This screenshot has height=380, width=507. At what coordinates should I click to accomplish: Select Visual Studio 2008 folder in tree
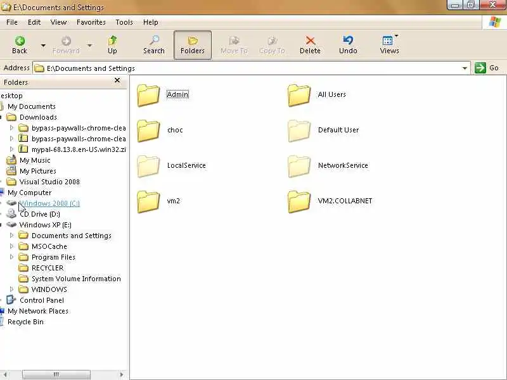[x=49, y=182]
